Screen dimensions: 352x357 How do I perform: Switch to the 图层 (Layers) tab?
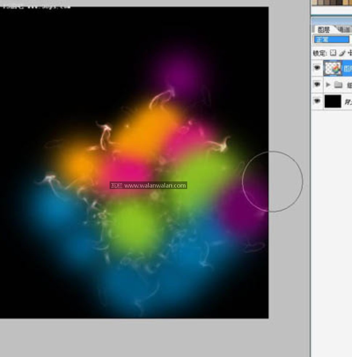[324, 30]
